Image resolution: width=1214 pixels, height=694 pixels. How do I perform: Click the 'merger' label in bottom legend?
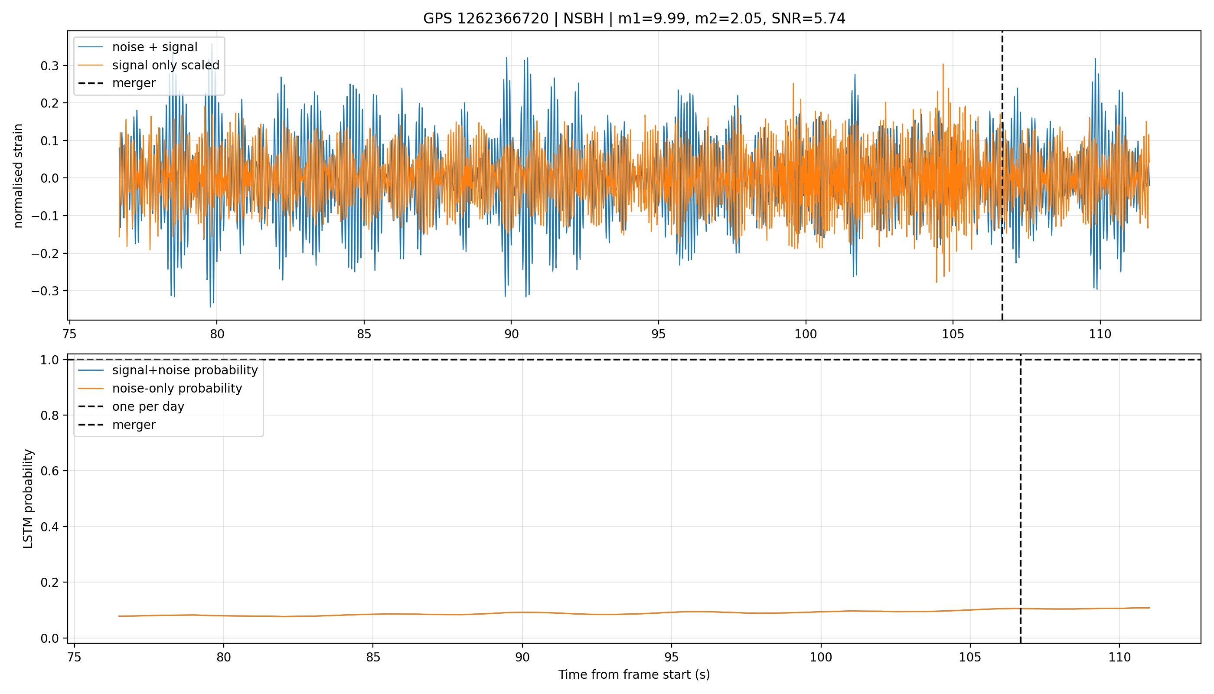(x=134, y=425)
